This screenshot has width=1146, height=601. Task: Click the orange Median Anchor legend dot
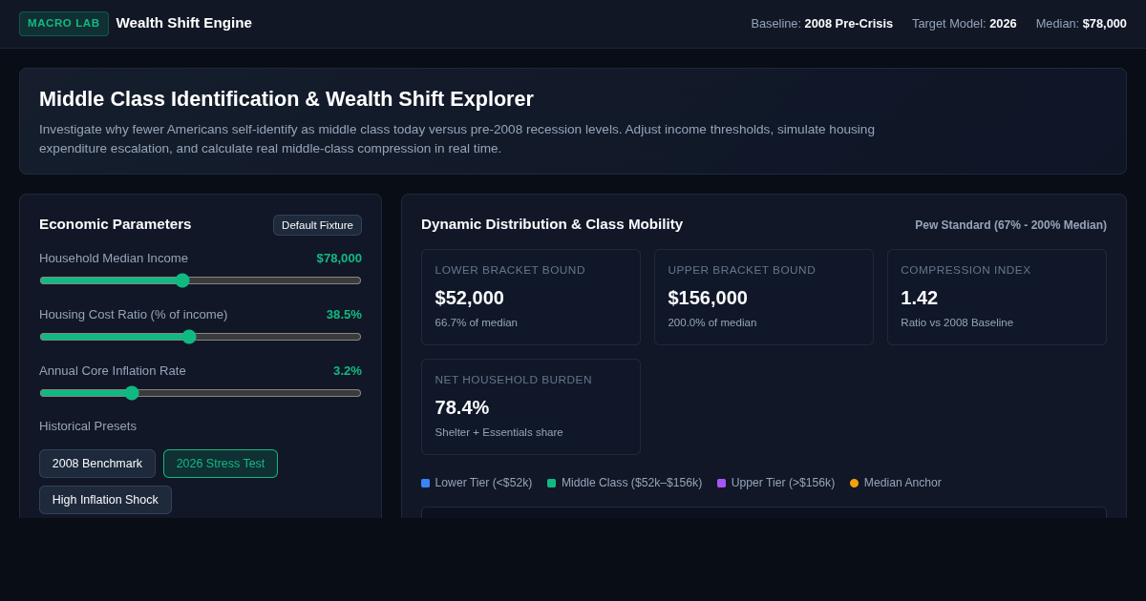click(855, 484)
